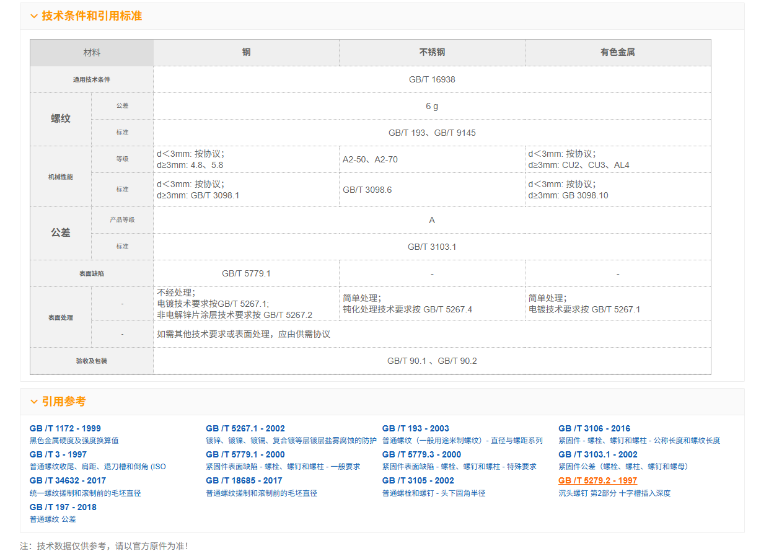Open the orange GB/T 5279.2 - 1997 link
Image resolution: width=774 pixels, height=556 pixels.
coord(597,480)
